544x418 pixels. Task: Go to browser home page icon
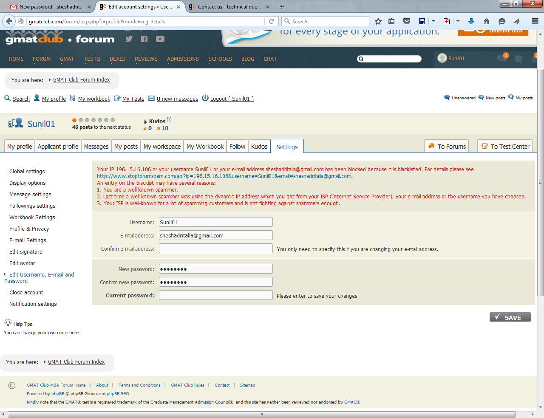(x=487, y=21)
